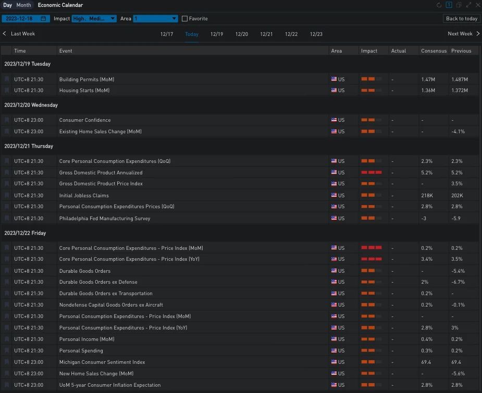Image resolution: width=482 pixels, height=393 pixels.
Task: Select the 12/21 date tab
Action: (266, 34)
